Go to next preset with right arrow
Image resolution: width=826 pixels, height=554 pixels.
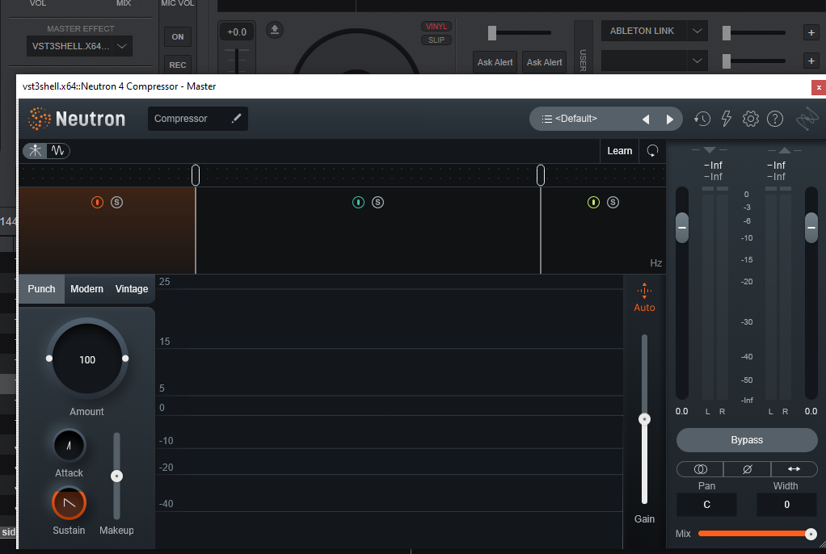click(669, 120)
